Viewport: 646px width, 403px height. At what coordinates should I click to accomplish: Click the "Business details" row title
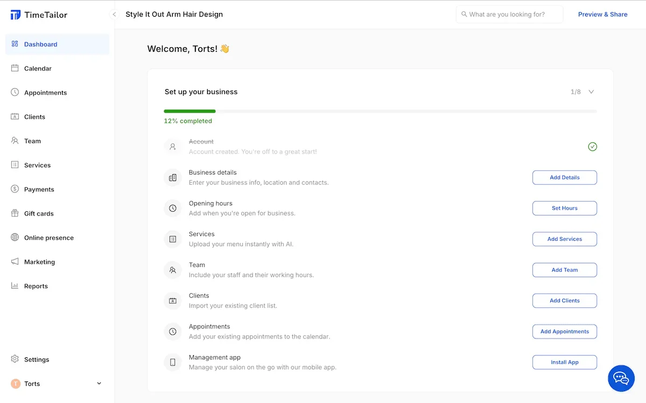click(213, 172)
